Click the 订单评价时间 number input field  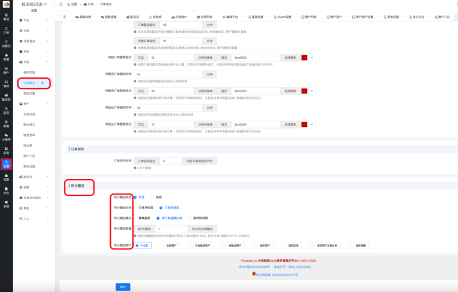170,161
